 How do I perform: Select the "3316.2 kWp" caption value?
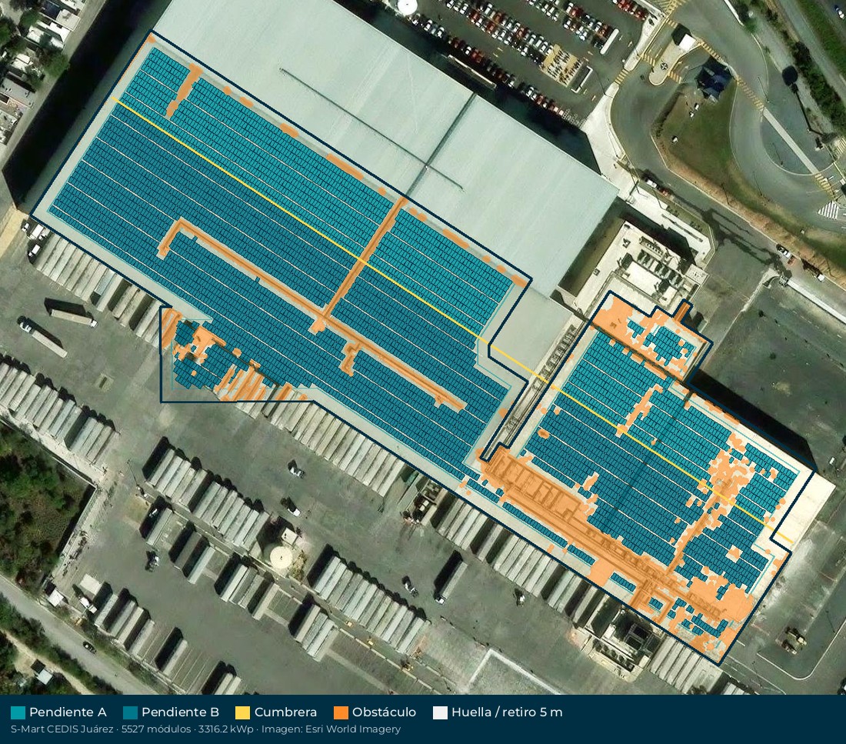pos(226,729)
